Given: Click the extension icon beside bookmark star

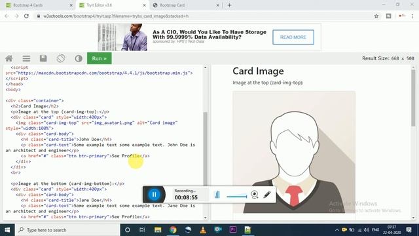Looking at the screenshot, I should [388, 16].
